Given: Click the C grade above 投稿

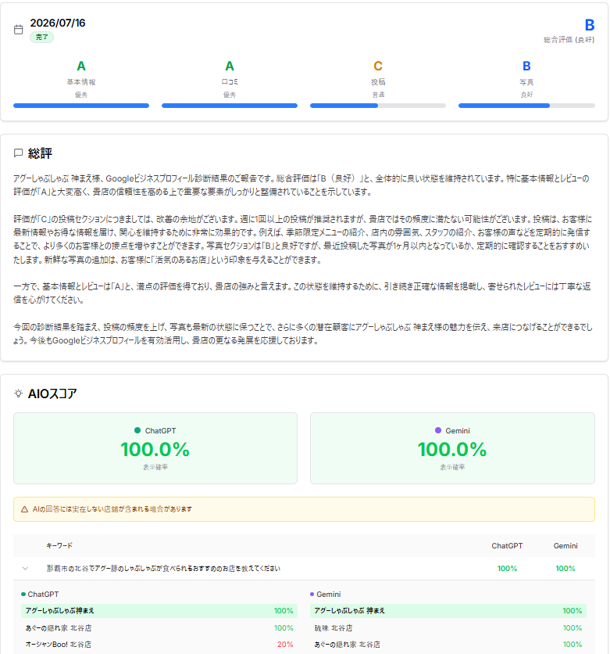Looking at the screenshot, I should [378, 66].
